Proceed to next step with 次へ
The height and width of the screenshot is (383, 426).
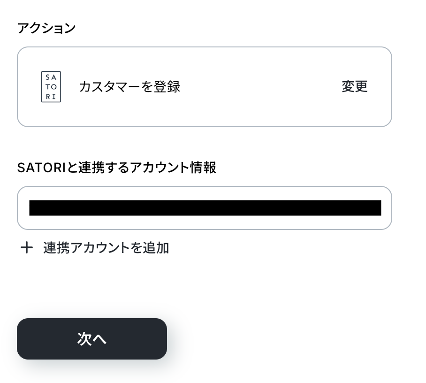(92, 339)
